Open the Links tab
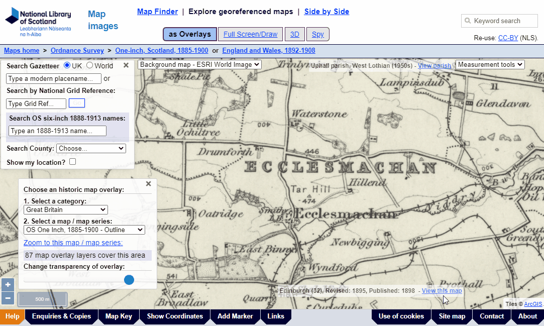The height and width of the screenshot is (326, 544). pos(276,316)
